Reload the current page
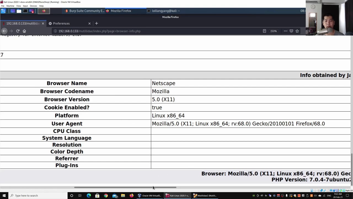The height and width of the screenshot is (199, 353). 18,31
